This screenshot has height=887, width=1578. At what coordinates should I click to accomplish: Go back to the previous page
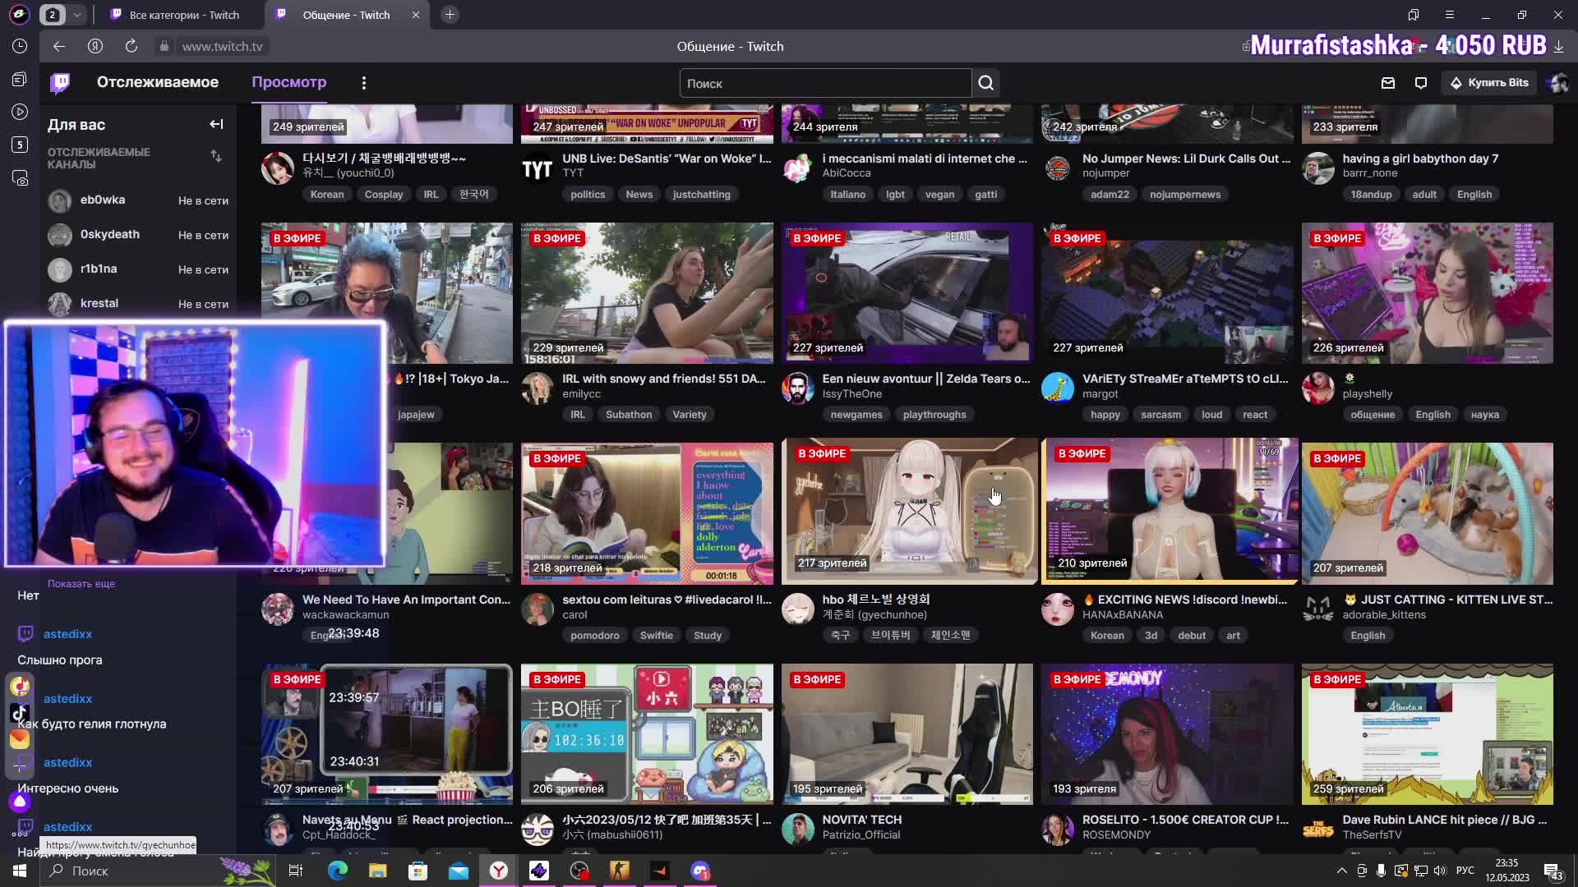(59, 46)
